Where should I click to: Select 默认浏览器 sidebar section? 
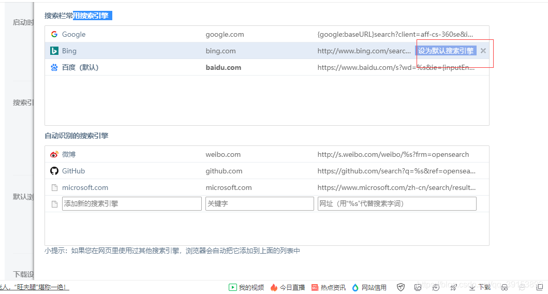tap(23, 197)
